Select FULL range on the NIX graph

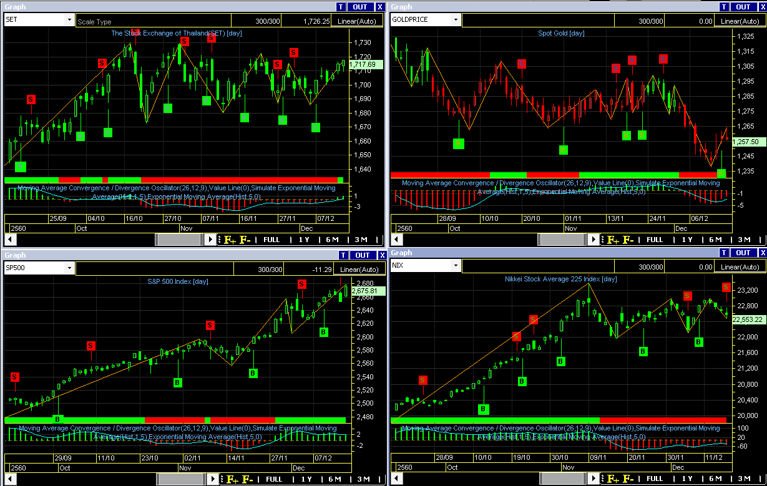655,479
